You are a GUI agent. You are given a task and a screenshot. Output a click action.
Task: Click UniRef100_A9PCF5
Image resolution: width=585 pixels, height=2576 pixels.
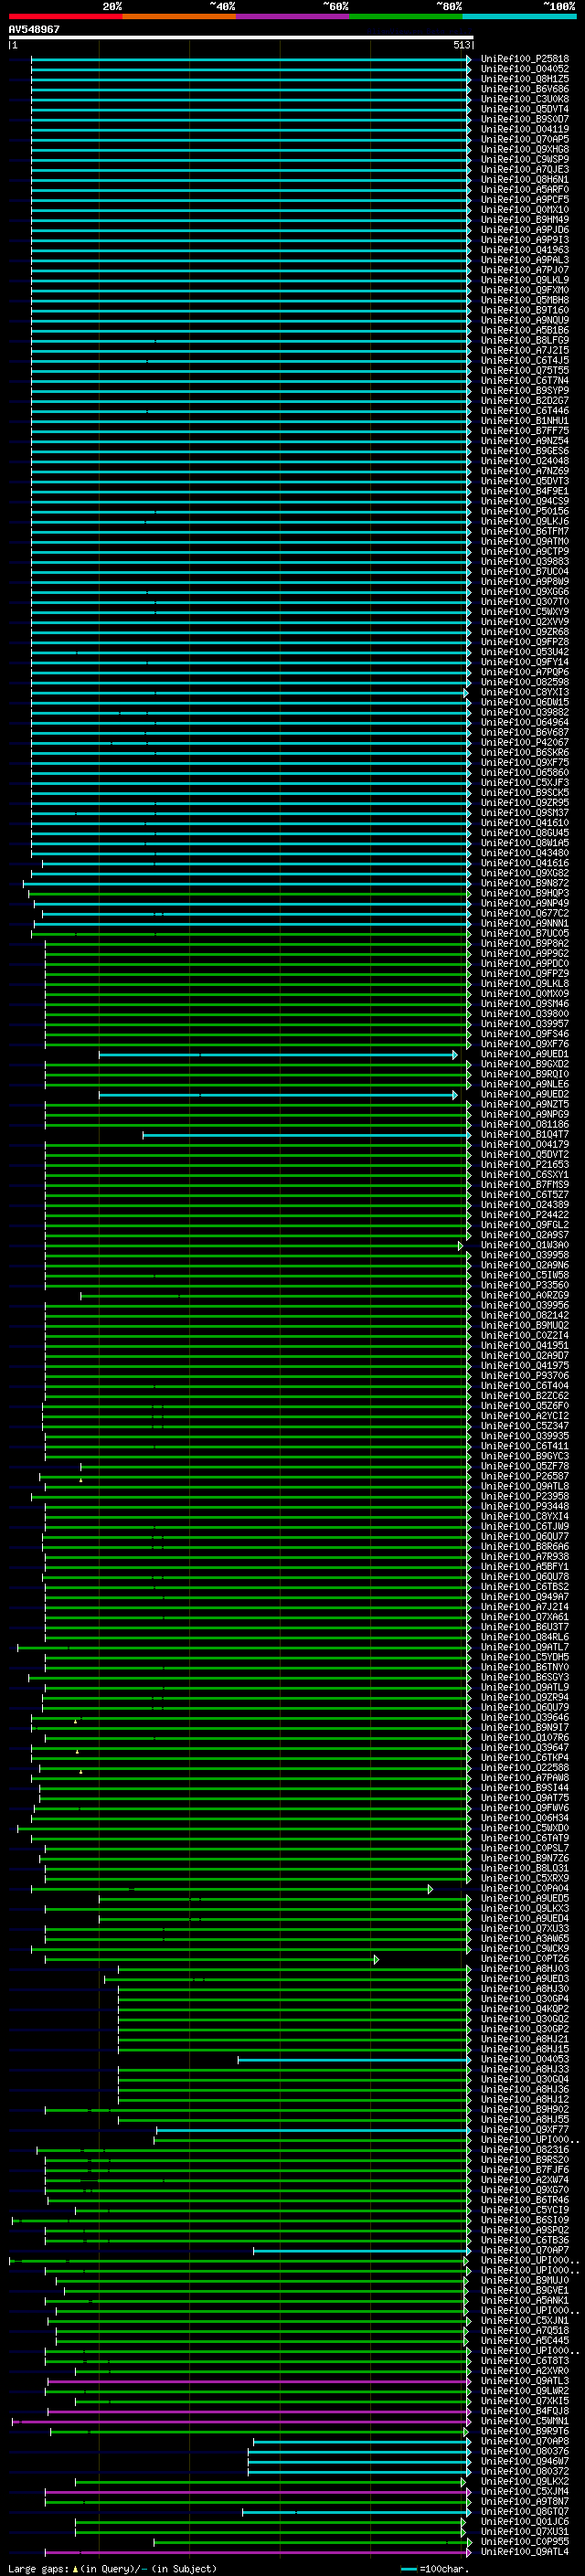click(524, 200)
